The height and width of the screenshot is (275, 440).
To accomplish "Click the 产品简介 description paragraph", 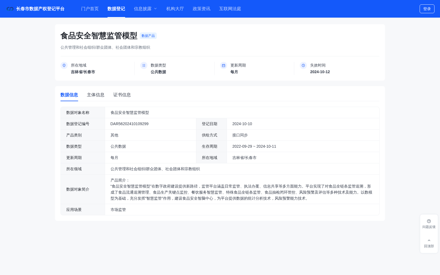I will (x=242, y=189).
